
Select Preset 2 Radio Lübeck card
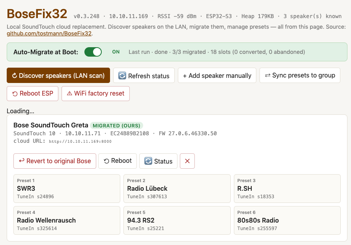177,188
